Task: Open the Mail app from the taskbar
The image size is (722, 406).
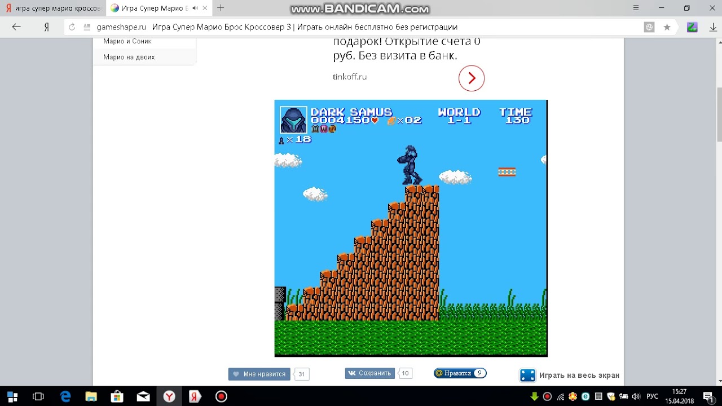Action: 143,396
